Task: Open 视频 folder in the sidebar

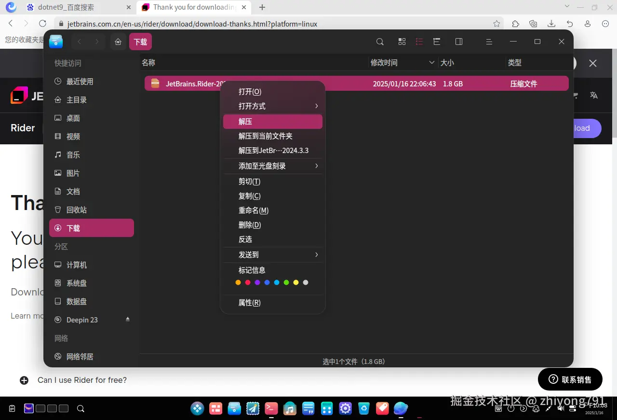Action: click(92, 137)
